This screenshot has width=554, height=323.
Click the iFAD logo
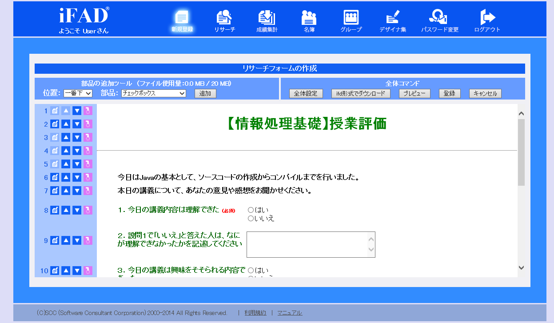[84, 16]
